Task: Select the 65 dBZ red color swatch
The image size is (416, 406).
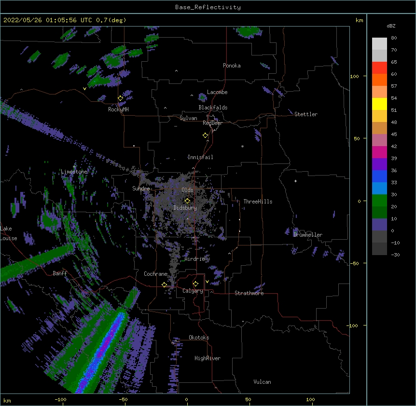Action: [379, 68]
